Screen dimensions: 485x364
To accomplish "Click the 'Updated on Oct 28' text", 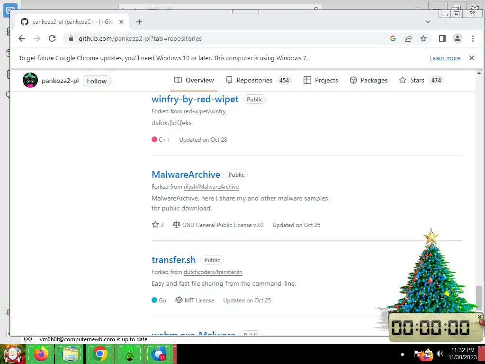I will tap(203, 140).
